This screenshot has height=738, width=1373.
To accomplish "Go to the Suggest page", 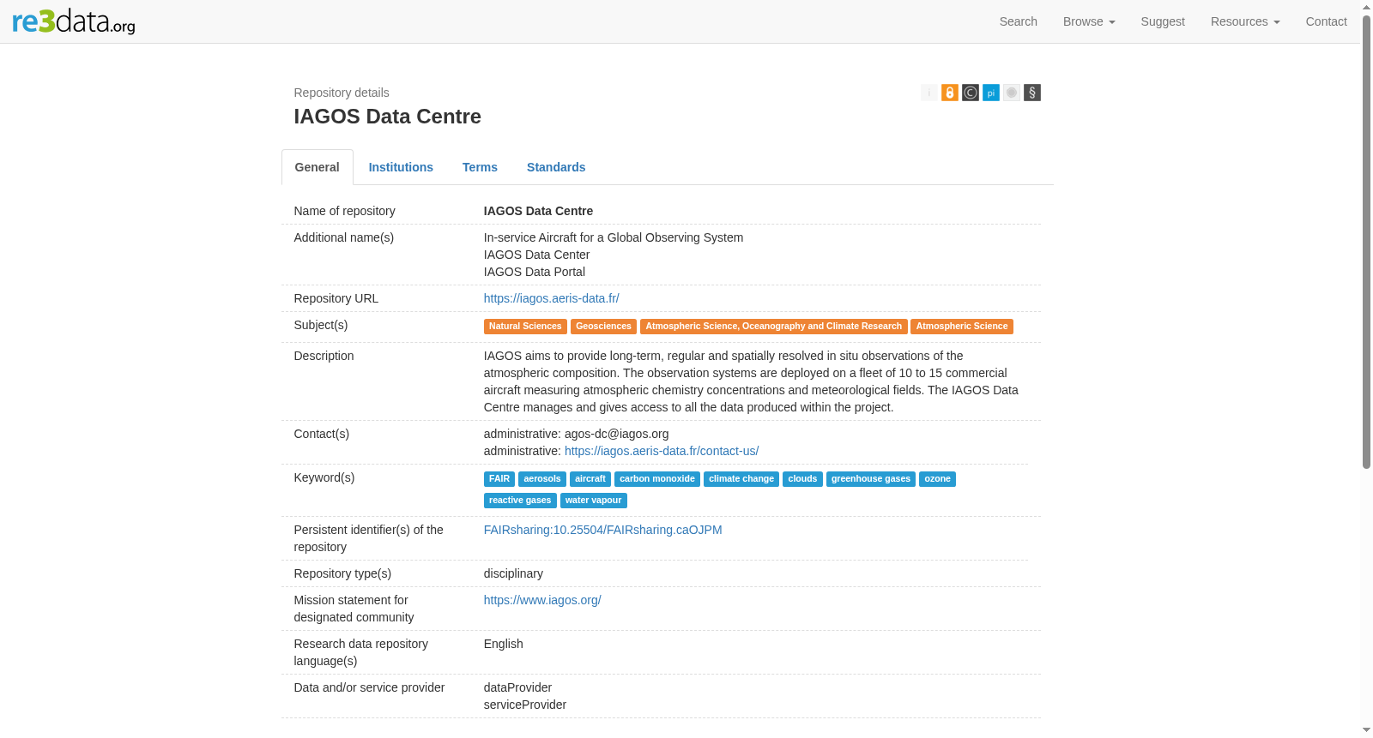I will [1163, 21].
